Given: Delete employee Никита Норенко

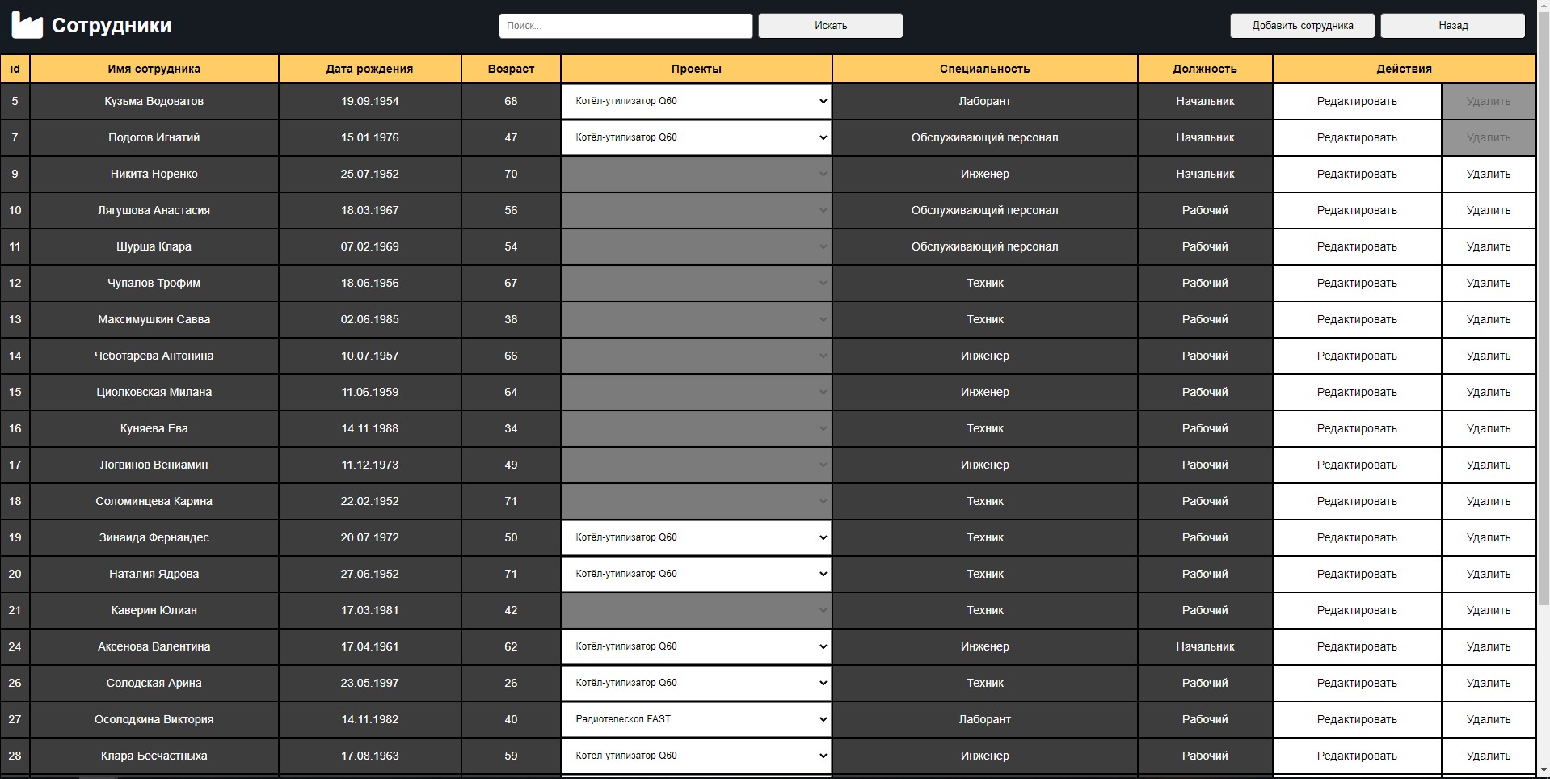Looking at the screenshot, I should pyautogui.click(x=1489, y=175).
